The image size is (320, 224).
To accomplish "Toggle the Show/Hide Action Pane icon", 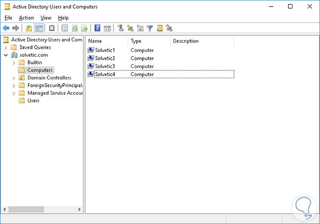I will point(107,28).
